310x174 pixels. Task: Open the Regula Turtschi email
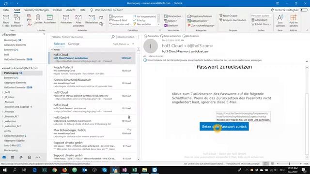point(92,71)
